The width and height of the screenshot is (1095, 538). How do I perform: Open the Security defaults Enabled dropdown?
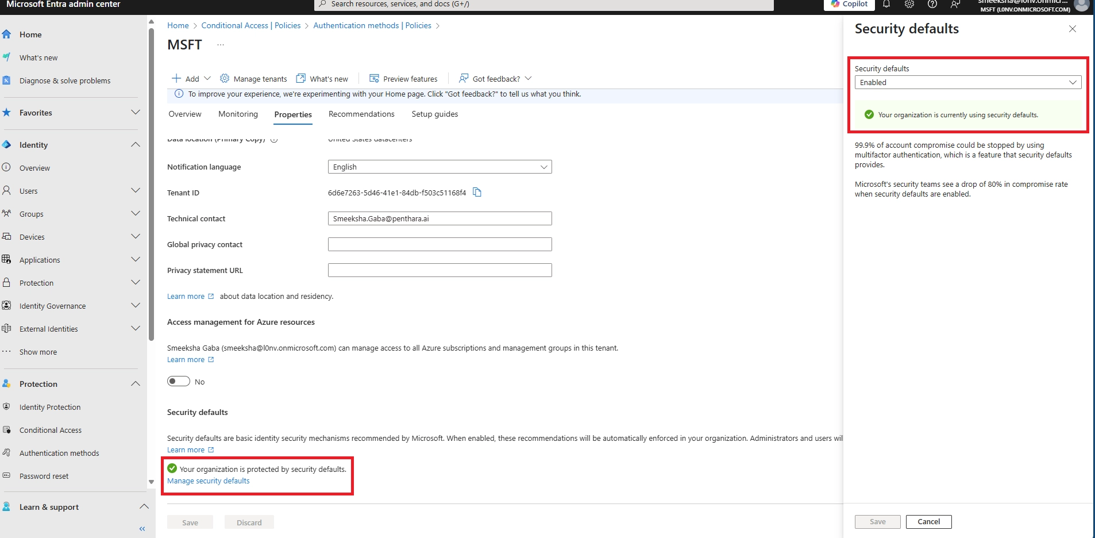click(x=967, y=83)
